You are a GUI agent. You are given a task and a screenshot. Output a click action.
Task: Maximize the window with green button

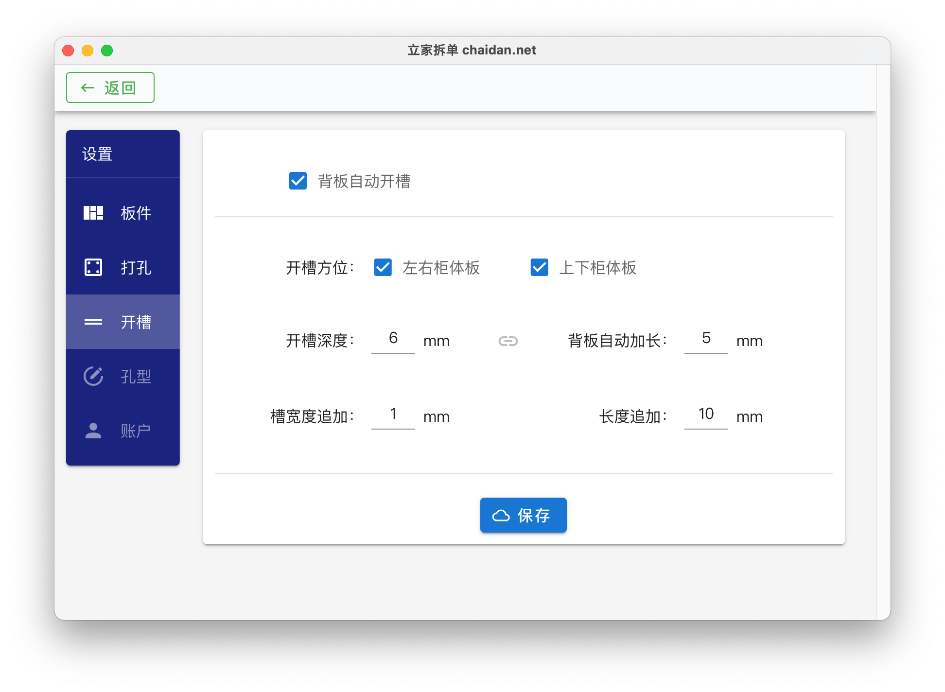107,51
